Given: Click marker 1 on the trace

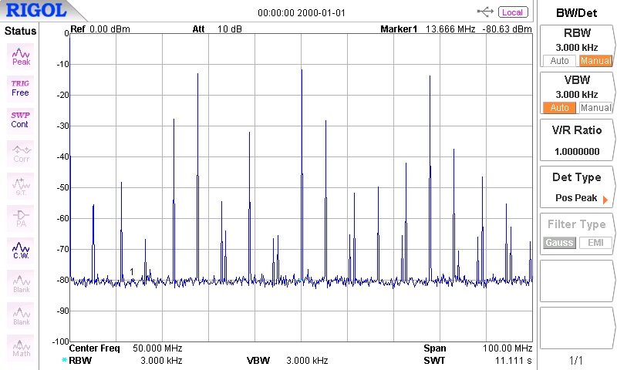Looking at the screenshot, I should tap(133, 272).
